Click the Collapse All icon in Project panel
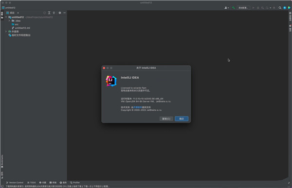Screen dimensions: 292x188 pos(54,13)
